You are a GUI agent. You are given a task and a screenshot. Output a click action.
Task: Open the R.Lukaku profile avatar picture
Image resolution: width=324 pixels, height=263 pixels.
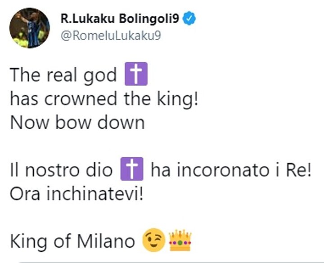click(x=29, y=28)
